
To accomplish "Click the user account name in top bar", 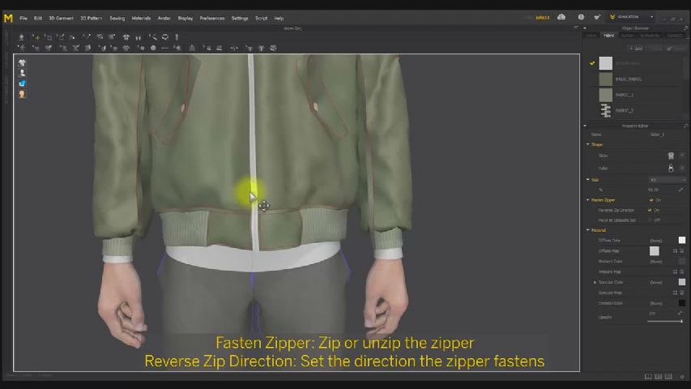I will coord(543,18).
